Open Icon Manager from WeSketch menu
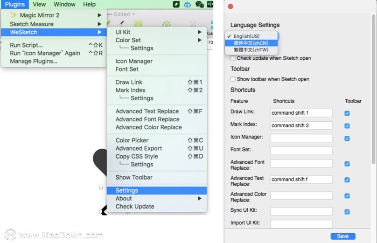This screenshot has width=377, height=243. [x=157, y=61]
